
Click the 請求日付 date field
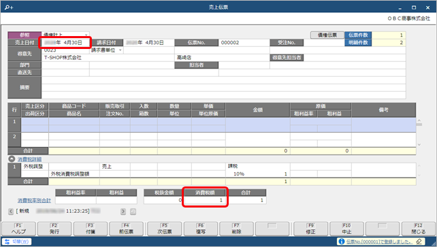click(x=149, y=43)
